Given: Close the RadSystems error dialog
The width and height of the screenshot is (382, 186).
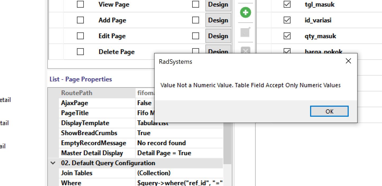Looking at the screenshot, I should pyautogui.click(x=348, y=61).
